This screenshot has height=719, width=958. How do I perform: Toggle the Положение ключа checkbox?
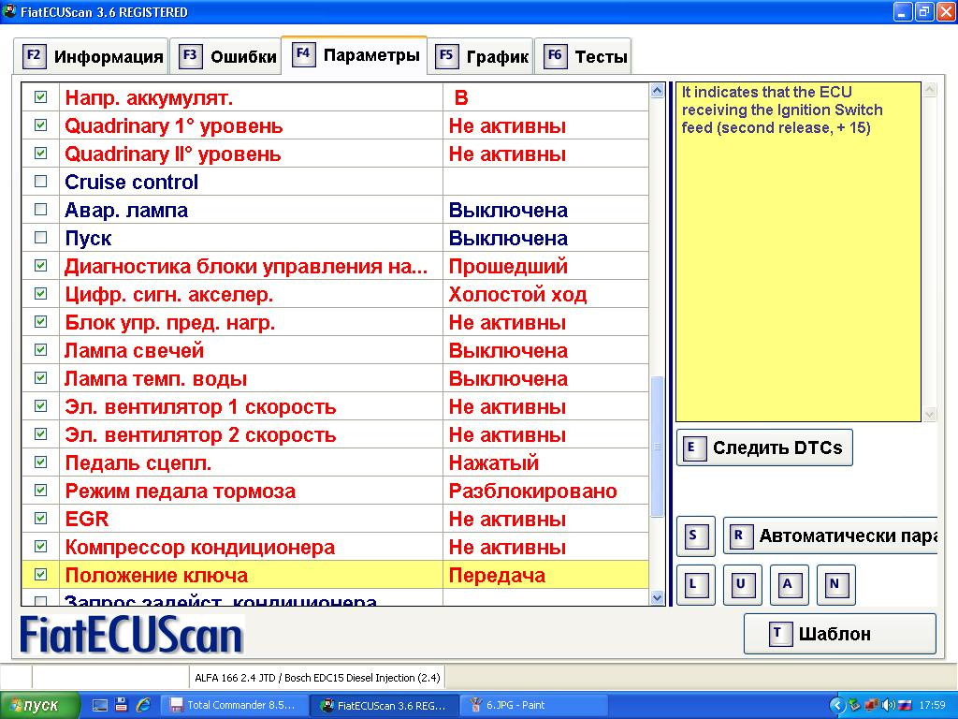[40, 575]
